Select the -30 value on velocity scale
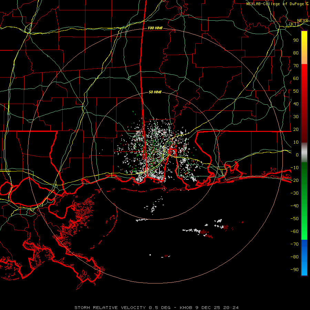 point(294,193)
